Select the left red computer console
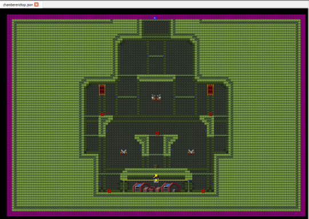This screenshot has height=219, width=309. pyautogui.click(x=141, y=188)
